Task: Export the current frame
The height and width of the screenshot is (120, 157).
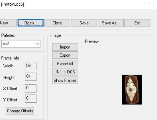Action: pyautogui.click(x=65, y=55)
